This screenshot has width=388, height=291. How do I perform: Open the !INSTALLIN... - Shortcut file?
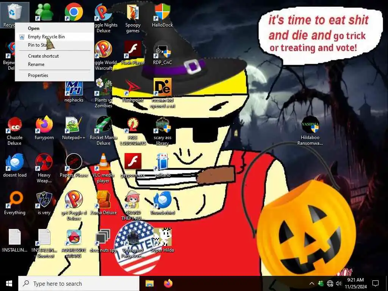click(44, 244)
